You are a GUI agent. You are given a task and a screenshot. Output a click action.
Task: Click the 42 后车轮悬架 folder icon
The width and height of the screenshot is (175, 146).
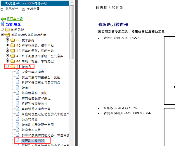(13, 50)
